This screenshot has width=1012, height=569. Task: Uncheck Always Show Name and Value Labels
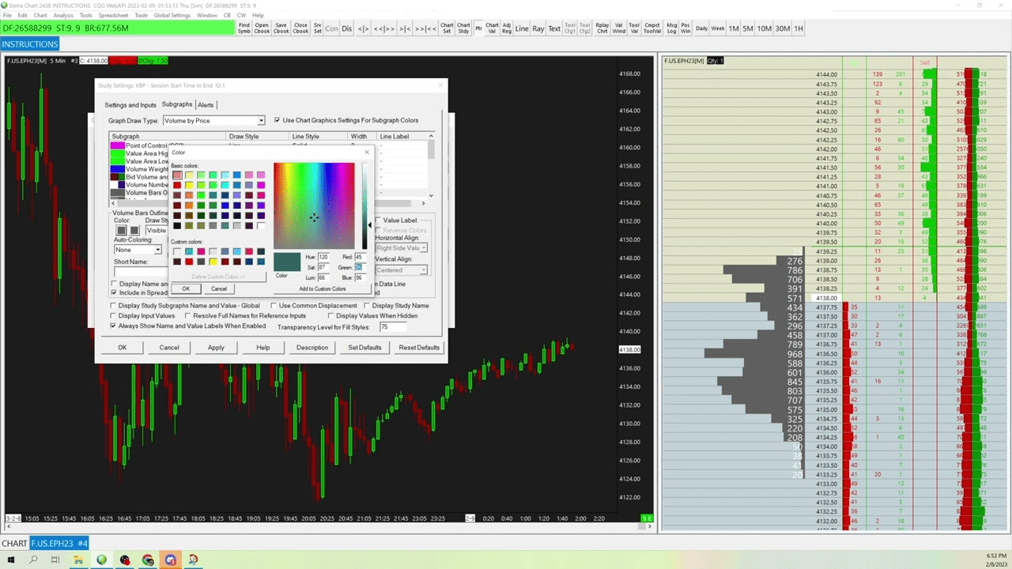pyautogui.click(x=189, y=326)
